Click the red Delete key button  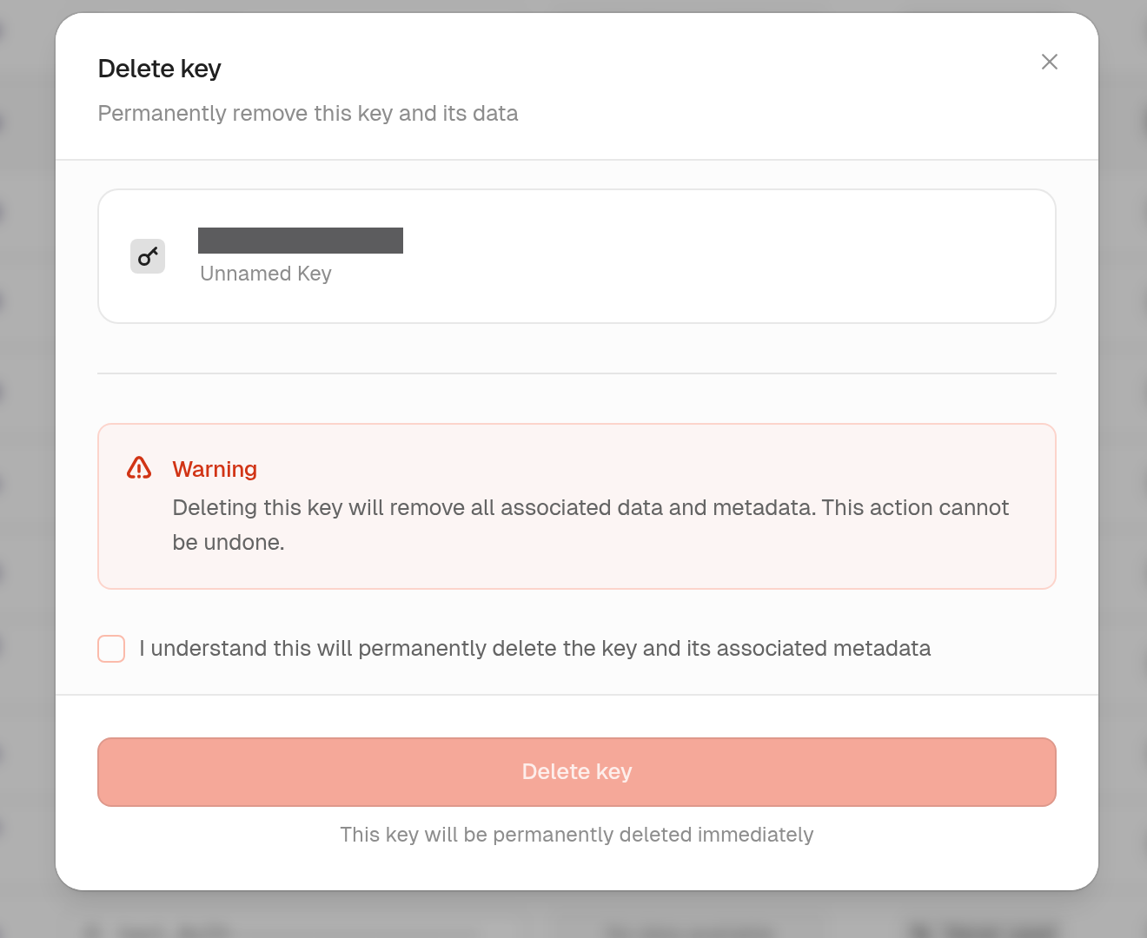pos(577,772)
